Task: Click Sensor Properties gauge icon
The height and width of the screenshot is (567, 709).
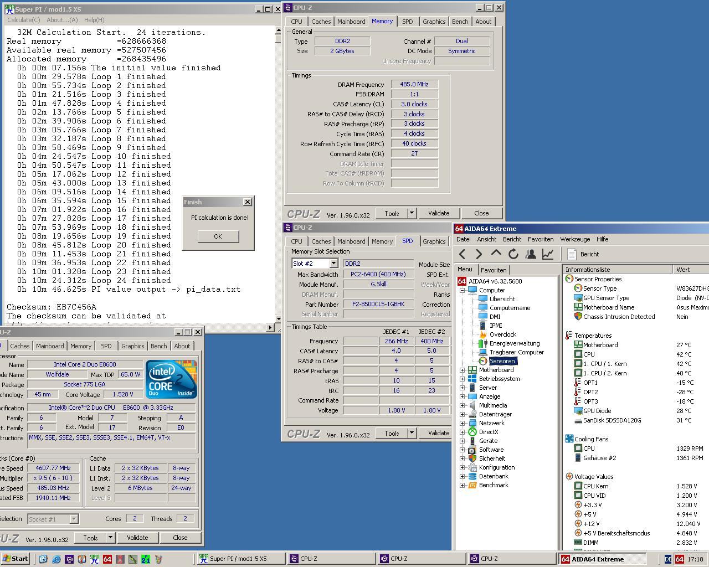Action: click(569, 279)
